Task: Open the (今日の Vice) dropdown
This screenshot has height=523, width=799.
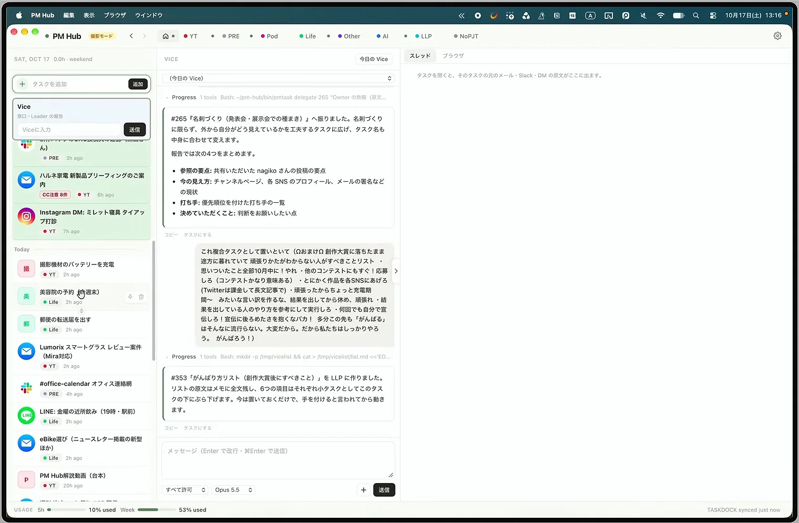Action: coord(279,78)
